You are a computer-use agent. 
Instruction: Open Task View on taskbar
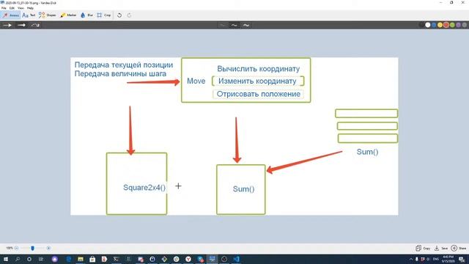(41, 259)
